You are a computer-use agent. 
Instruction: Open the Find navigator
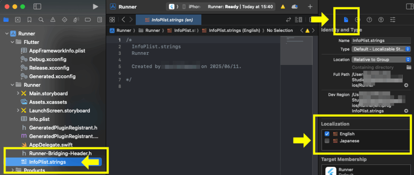coord(41,20)
